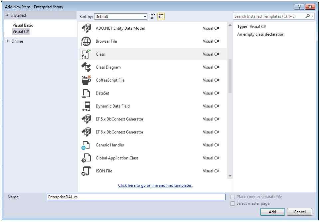Select Visual Basic in the sidebar
320x222 pixels.
[x=23, y=25]
